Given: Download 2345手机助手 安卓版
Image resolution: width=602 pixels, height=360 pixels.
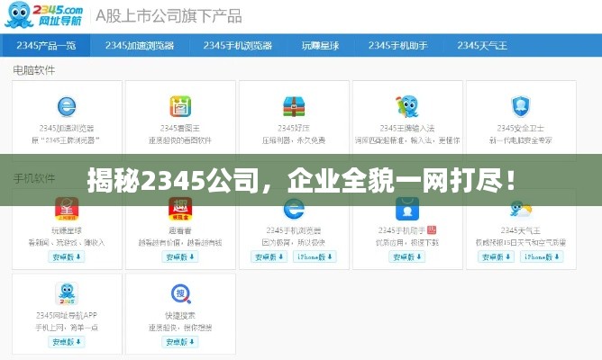Looking at the screenshot, I should 407,256.
